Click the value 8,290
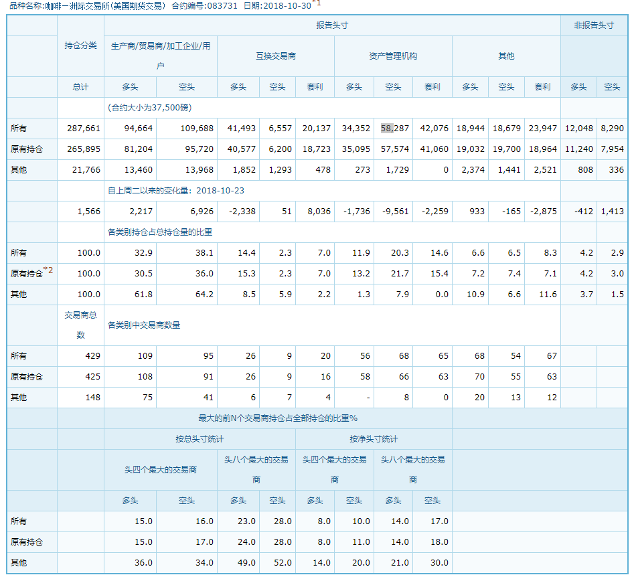This screenshot has width=632, height=579. point(612,129)
